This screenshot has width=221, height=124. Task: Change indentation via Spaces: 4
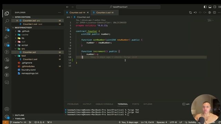click(x=162, y=122)
